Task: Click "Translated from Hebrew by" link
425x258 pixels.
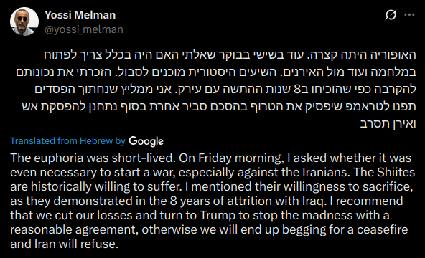Action: (67, 141)
